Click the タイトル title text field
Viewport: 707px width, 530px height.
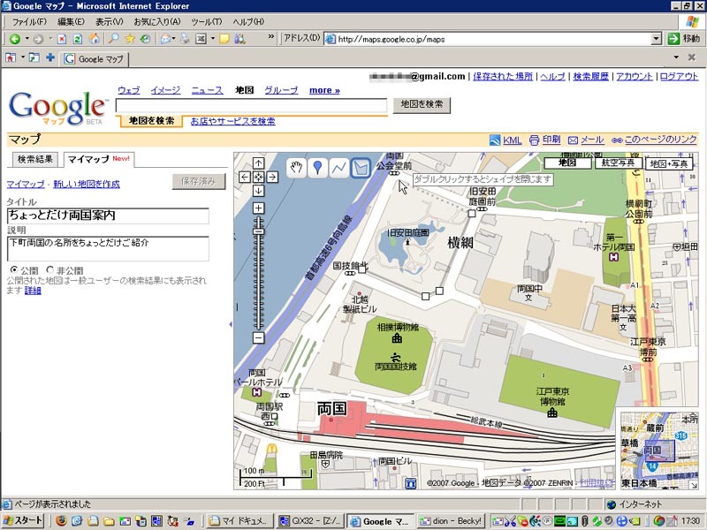click(x=108, y=216)
